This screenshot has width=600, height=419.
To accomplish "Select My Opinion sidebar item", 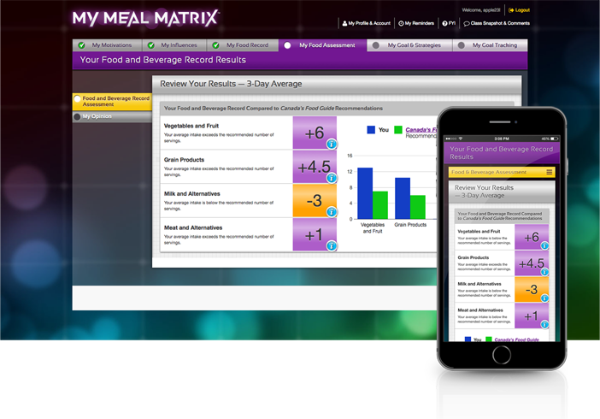I will coord(112,117).
